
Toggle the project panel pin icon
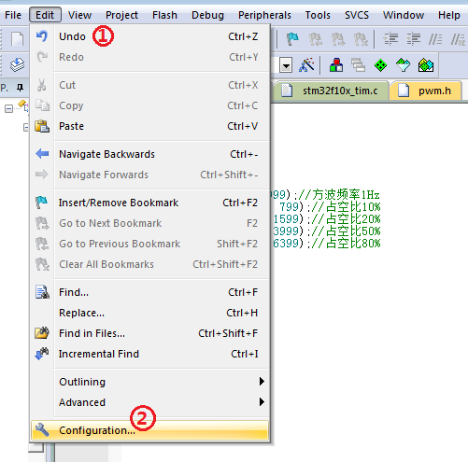coord(21,88)
